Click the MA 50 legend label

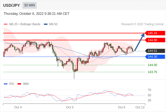pos(53,24)
